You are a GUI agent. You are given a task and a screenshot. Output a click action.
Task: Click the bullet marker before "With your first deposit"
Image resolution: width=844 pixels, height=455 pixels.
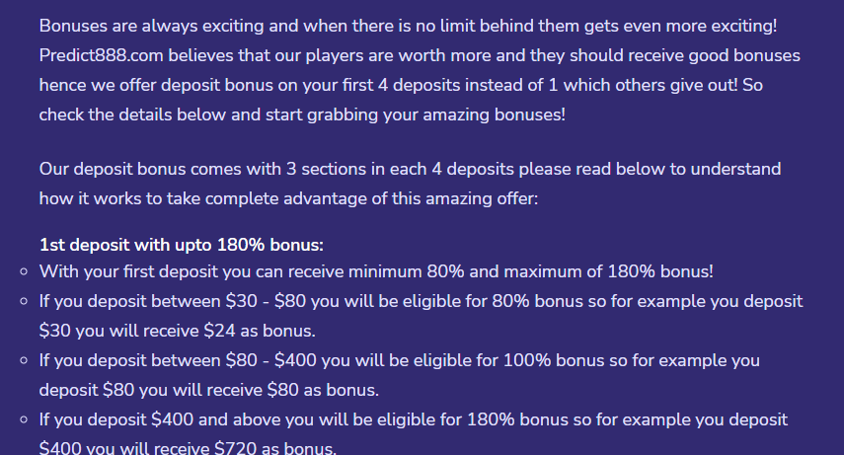pyautogui.click(x=24, y=272)
